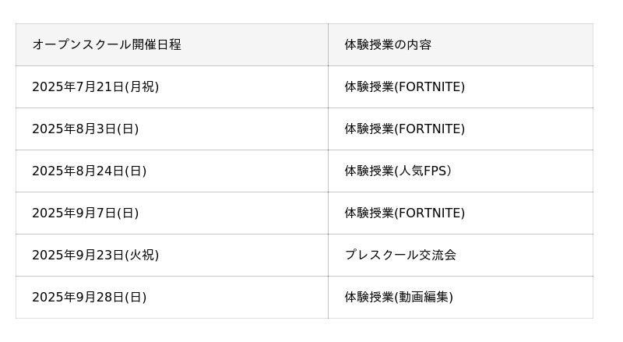Select the 2025年7月21日(月祝) date cell
Viewport: 623px width, 342px height.
pyautogui.click(x=95, y=87)
